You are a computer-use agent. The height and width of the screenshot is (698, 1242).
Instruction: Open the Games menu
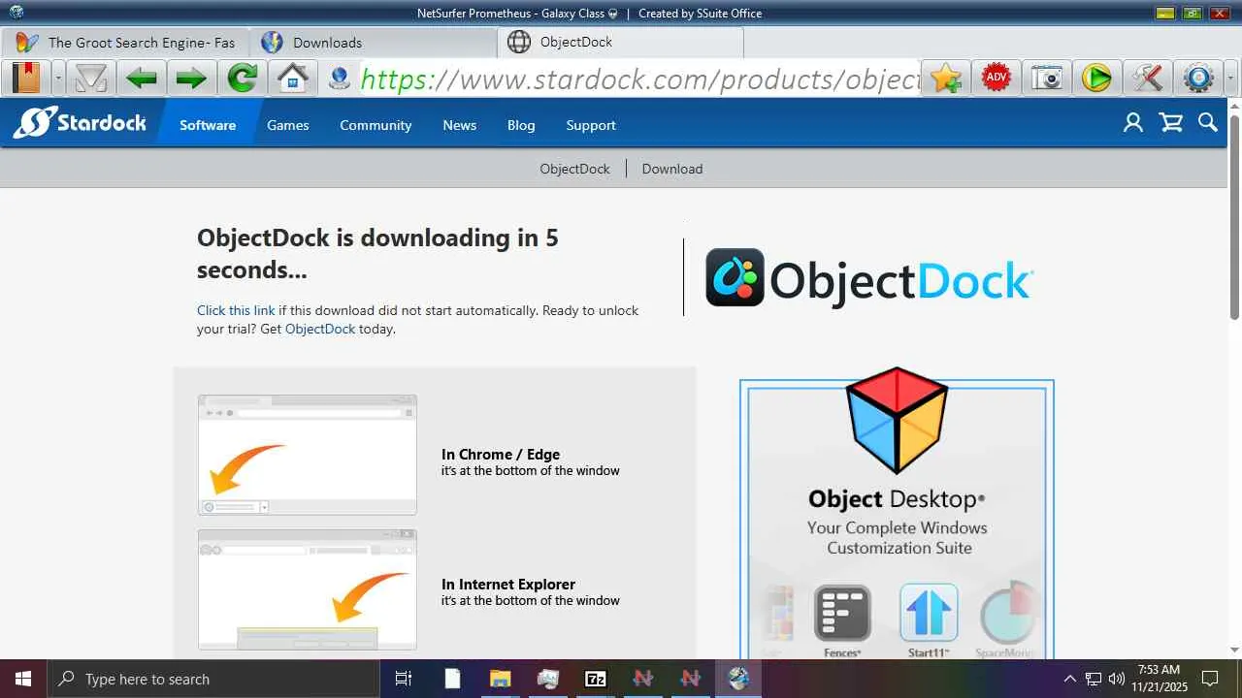[x=288, y=125]
